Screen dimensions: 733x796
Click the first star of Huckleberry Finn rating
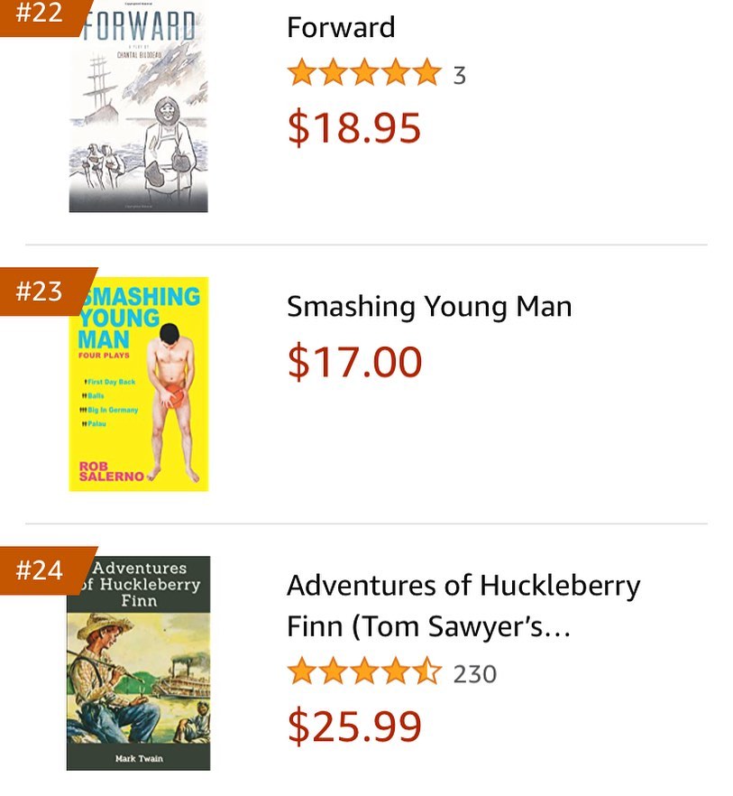click(x=302, y=672)
